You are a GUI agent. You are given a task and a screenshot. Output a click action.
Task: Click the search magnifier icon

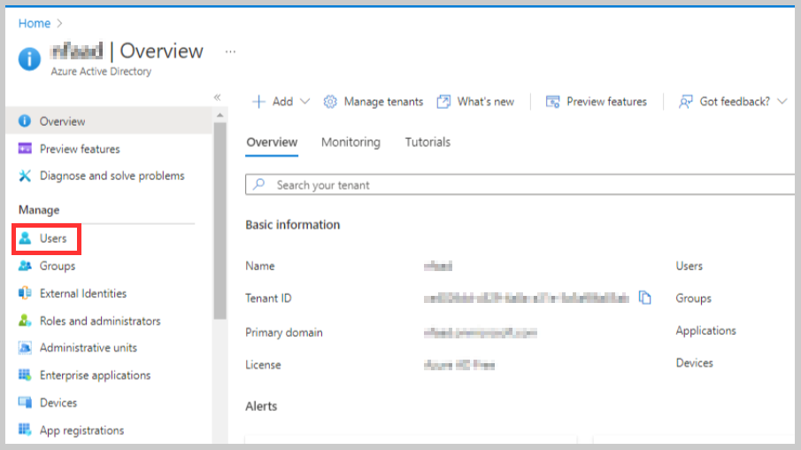pyautogui.click(x=259, y=184)
